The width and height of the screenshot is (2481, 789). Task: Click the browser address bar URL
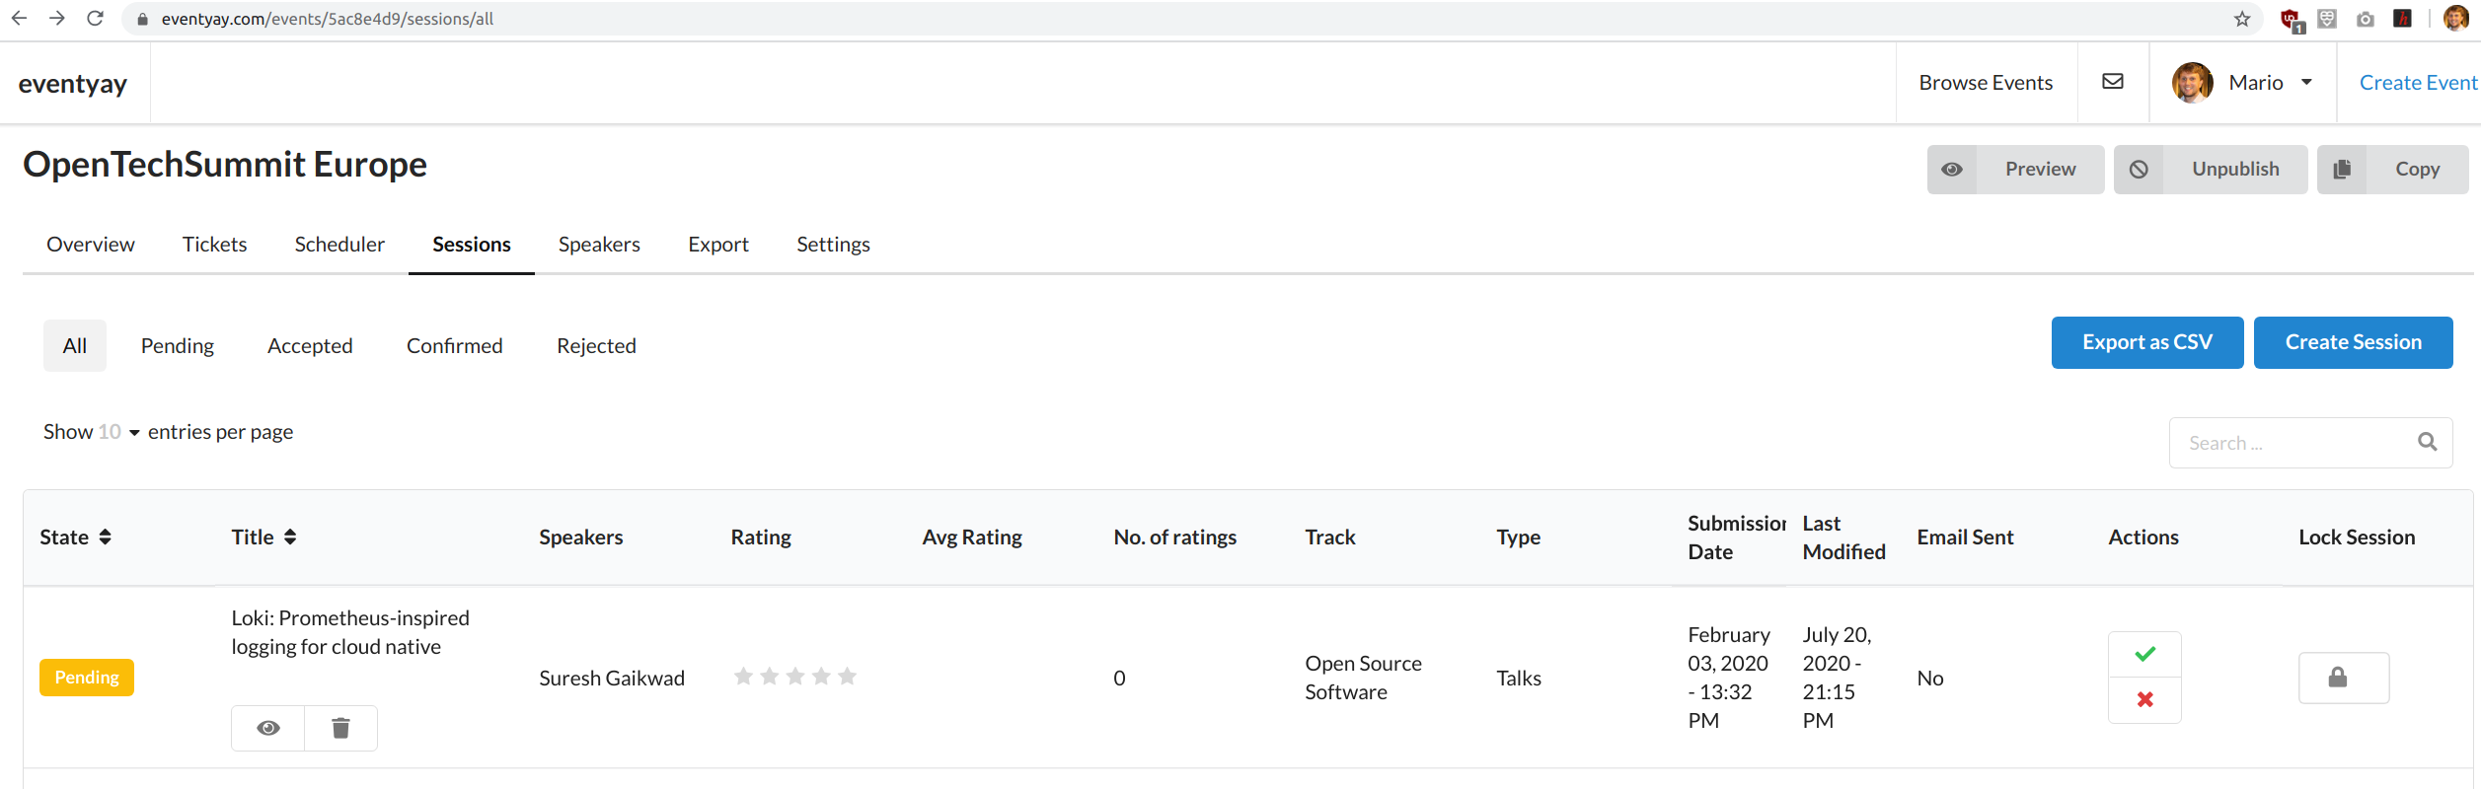[328, 19]
